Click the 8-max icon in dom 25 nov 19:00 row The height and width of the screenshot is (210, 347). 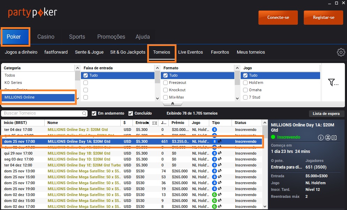(214, 189)
